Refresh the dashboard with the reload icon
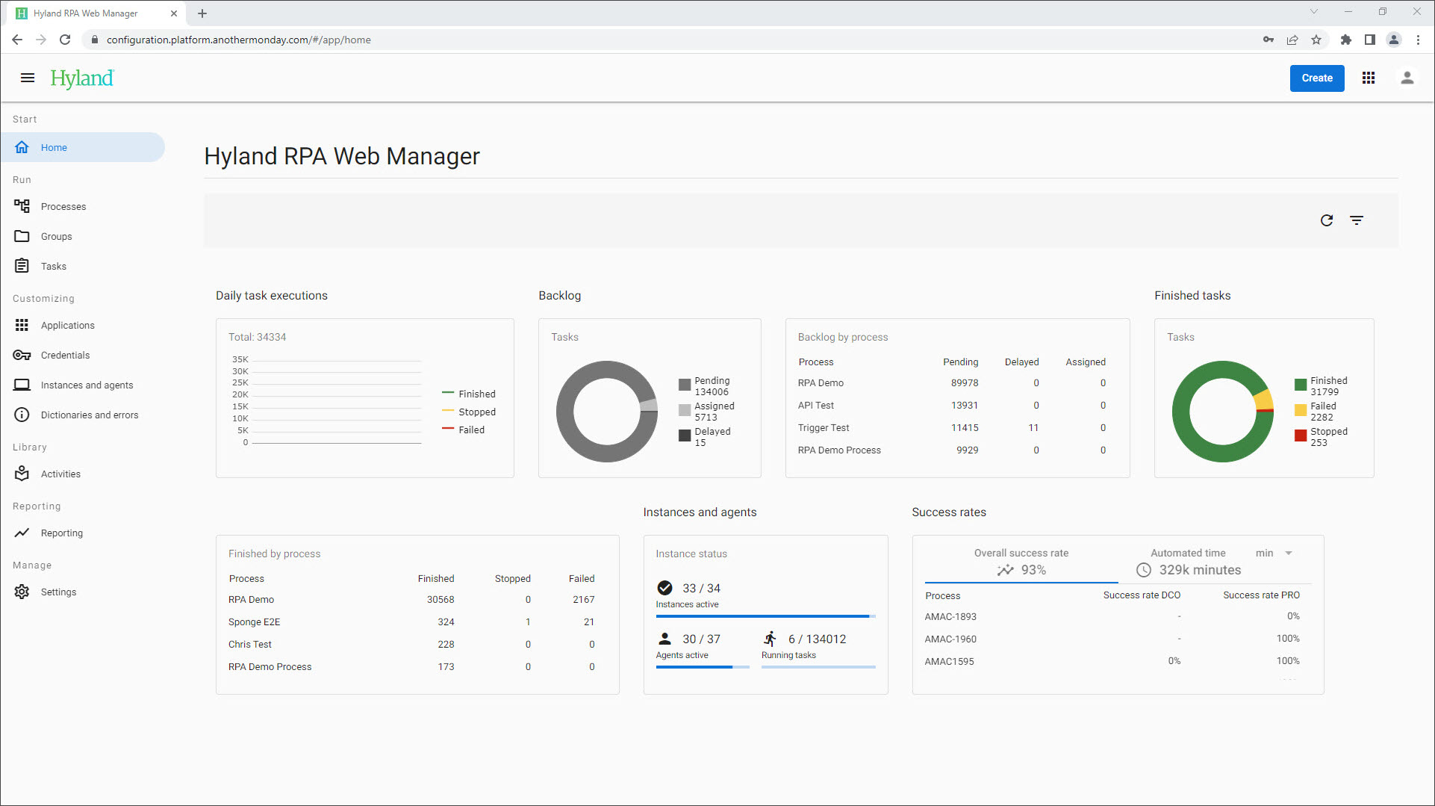 tap(1326, 220)
